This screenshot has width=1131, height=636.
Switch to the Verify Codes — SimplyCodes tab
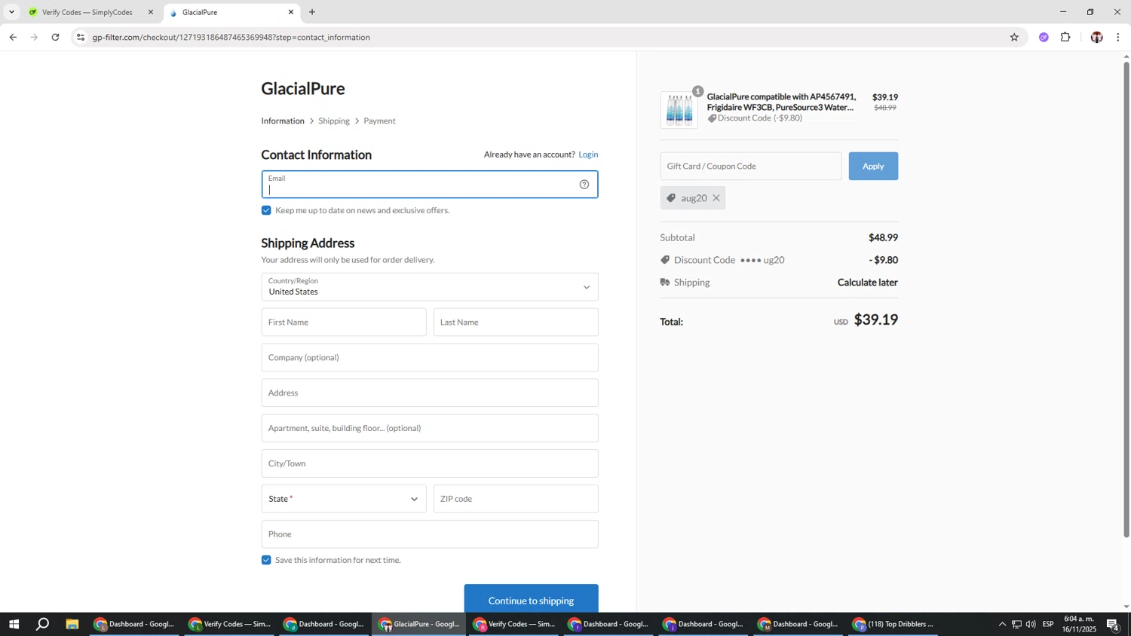tap(87, 12)
